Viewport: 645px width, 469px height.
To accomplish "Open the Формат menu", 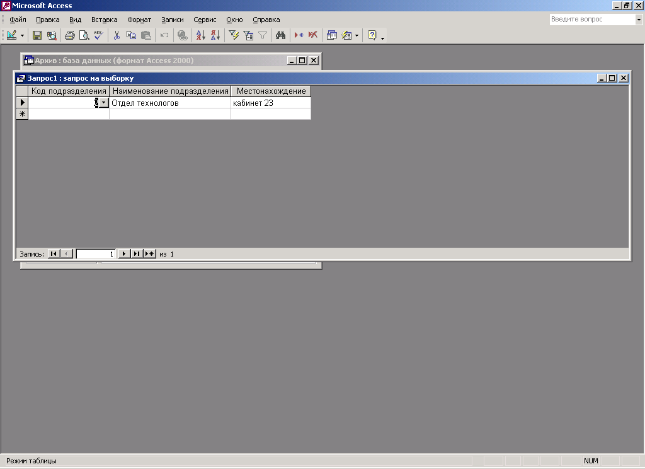I will coord(139,20).
